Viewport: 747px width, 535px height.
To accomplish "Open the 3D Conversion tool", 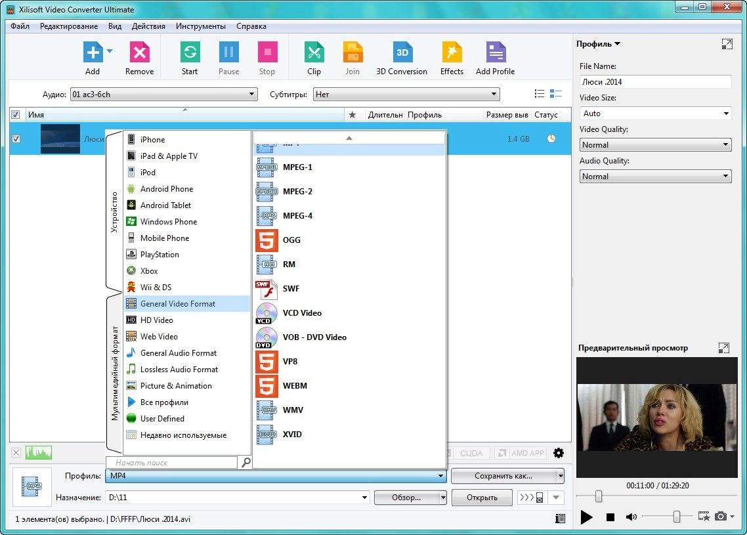I will coord(402,53).
